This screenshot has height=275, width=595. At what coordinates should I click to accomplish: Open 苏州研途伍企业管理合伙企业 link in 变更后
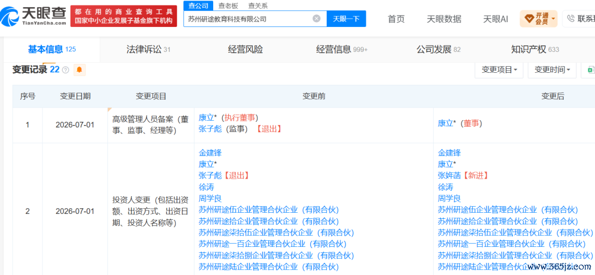pos(507,209)
